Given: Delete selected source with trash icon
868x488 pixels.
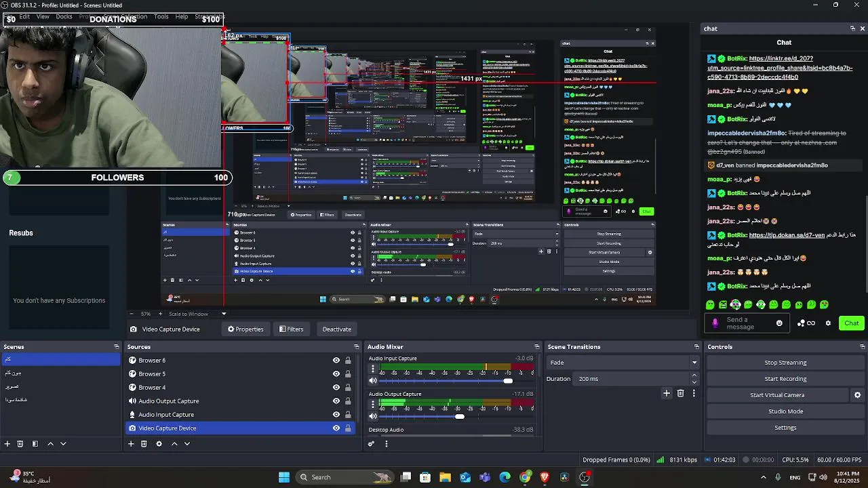Looking at the screenshot, I should point(144,444).
